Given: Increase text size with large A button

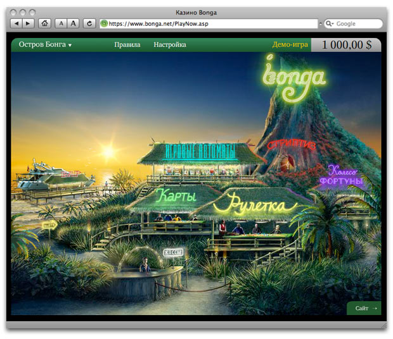Looking at the screenshot, I should 74,23.
